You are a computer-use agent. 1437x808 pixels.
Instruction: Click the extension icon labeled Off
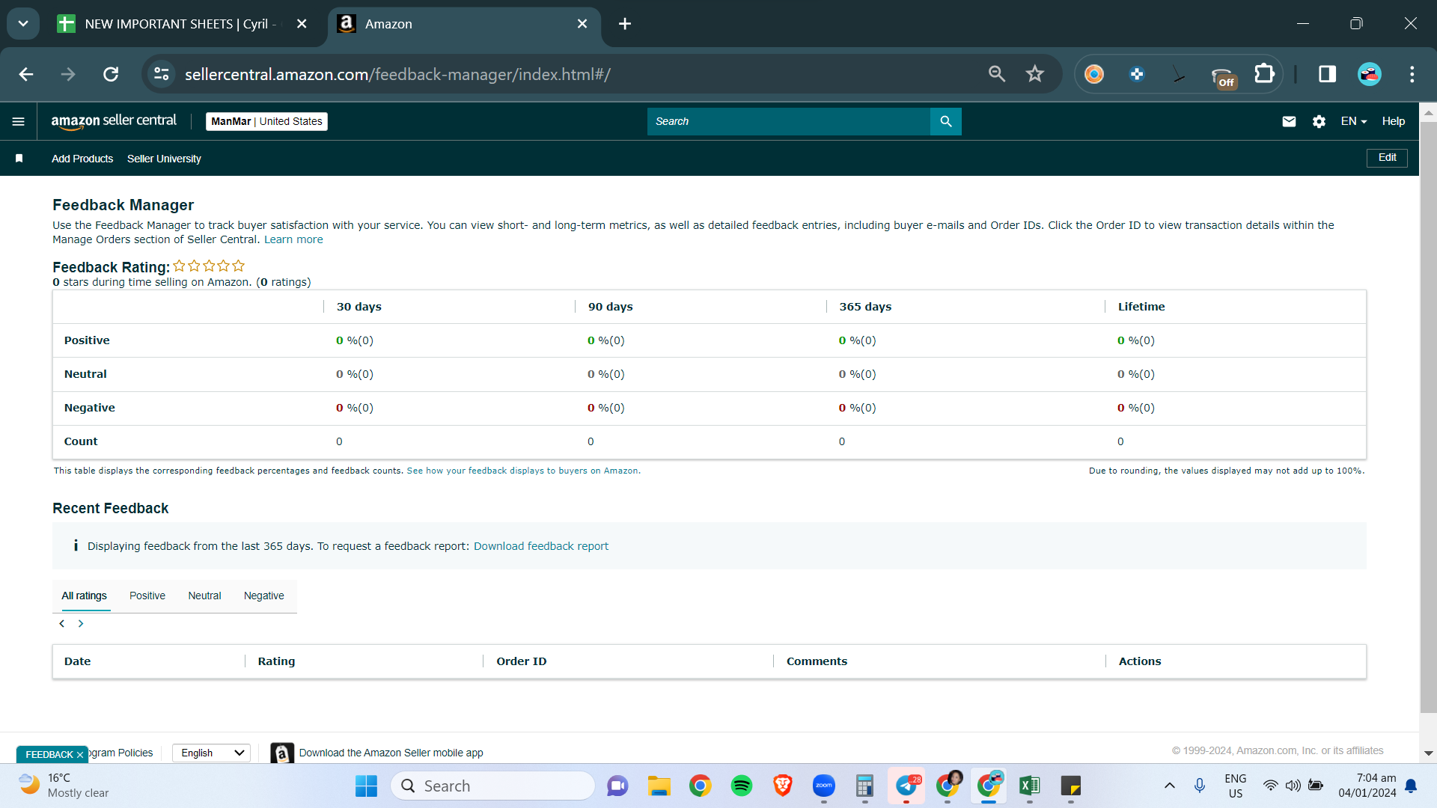coord(1222,76)
